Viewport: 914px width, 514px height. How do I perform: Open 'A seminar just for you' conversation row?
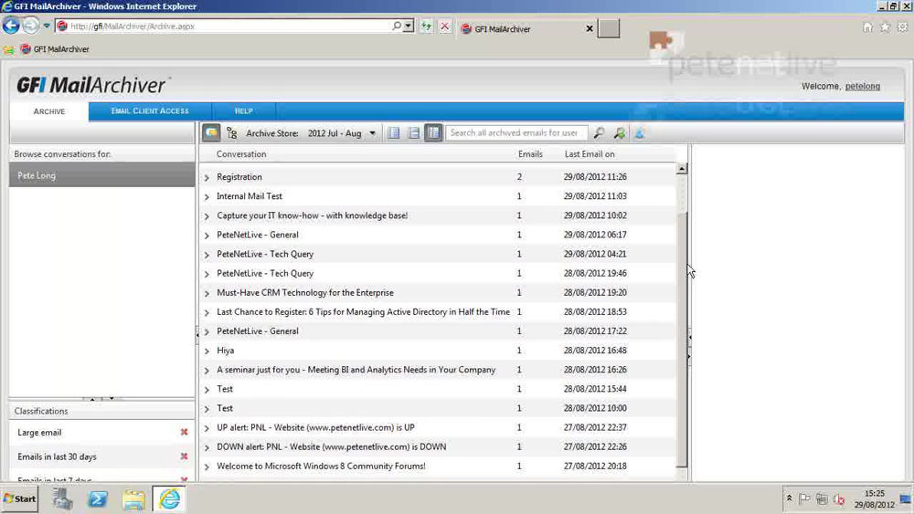point(438,370)
